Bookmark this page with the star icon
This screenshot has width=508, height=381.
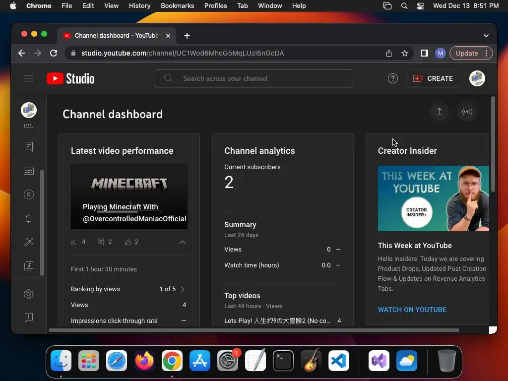[x=405, y=54]
